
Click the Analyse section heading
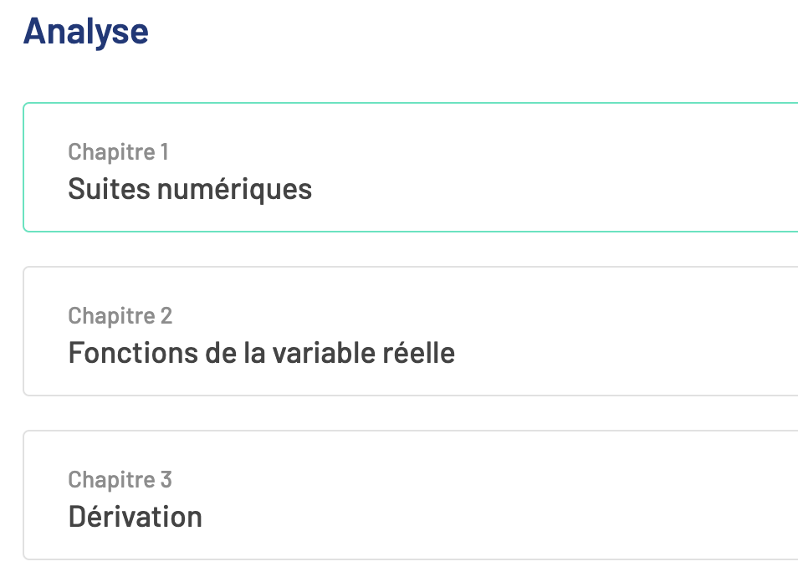86,31
